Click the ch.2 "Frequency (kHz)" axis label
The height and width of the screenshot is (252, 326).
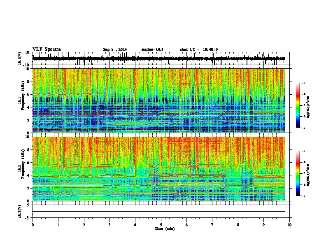[23, 163]
